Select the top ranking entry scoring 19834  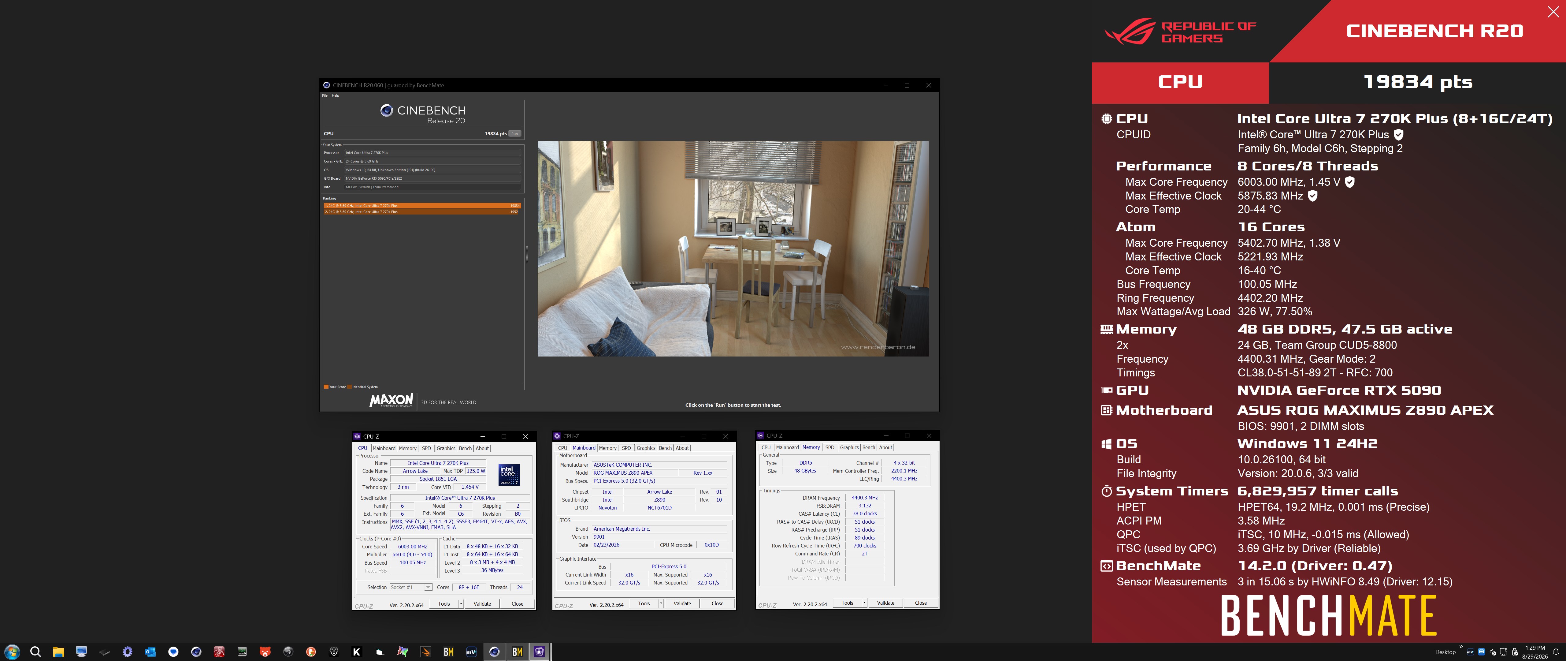(x=422, y=206)
